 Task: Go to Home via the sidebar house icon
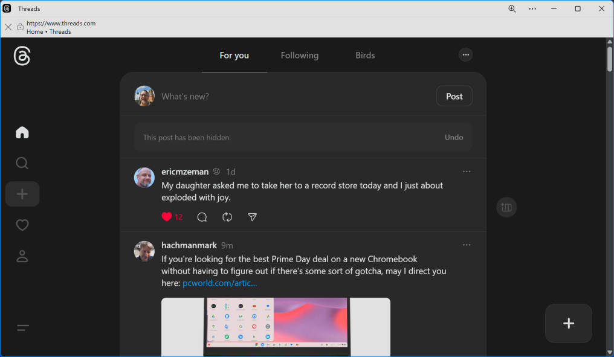(x=22, y=132)
